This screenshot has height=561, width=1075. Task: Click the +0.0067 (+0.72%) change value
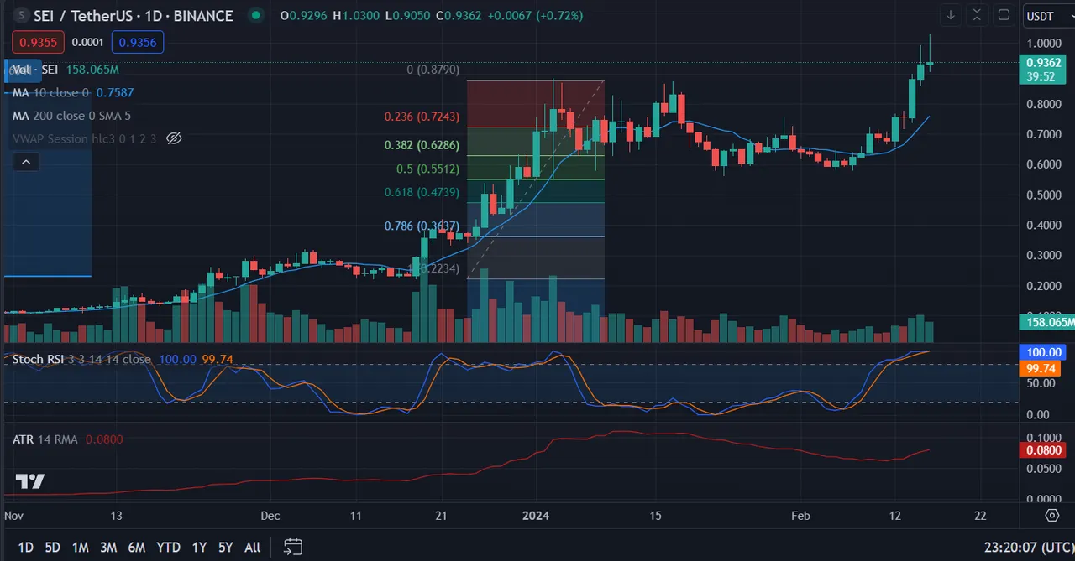534,16
